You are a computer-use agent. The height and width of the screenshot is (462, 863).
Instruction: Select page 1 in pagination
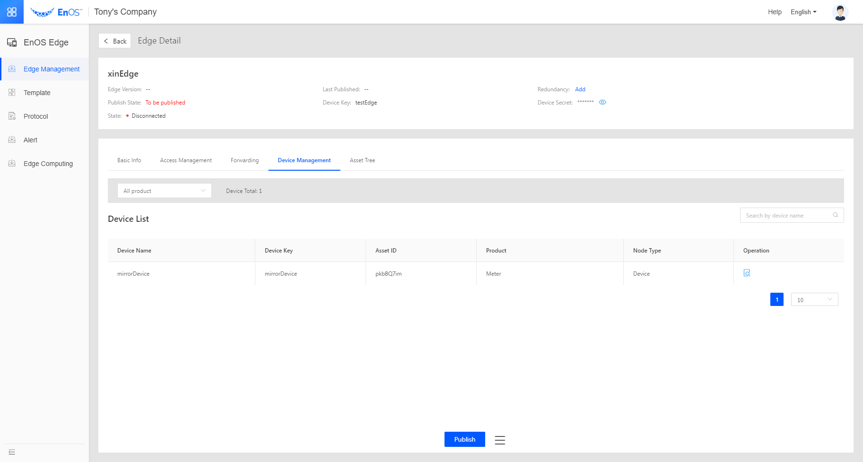pyautogui.click(x=776, y=300)
